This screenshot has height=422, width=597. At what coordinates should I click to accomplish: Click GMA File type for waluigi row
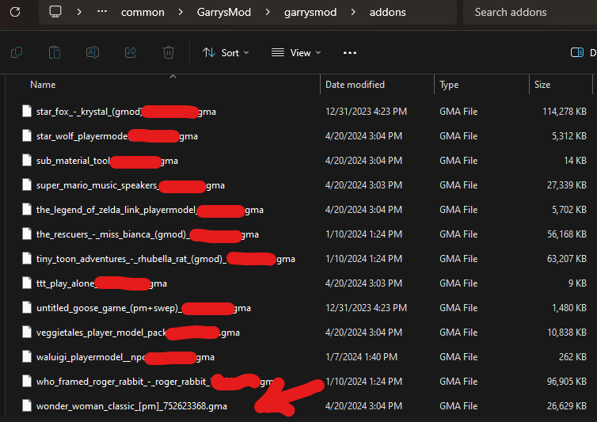[458, 357]
